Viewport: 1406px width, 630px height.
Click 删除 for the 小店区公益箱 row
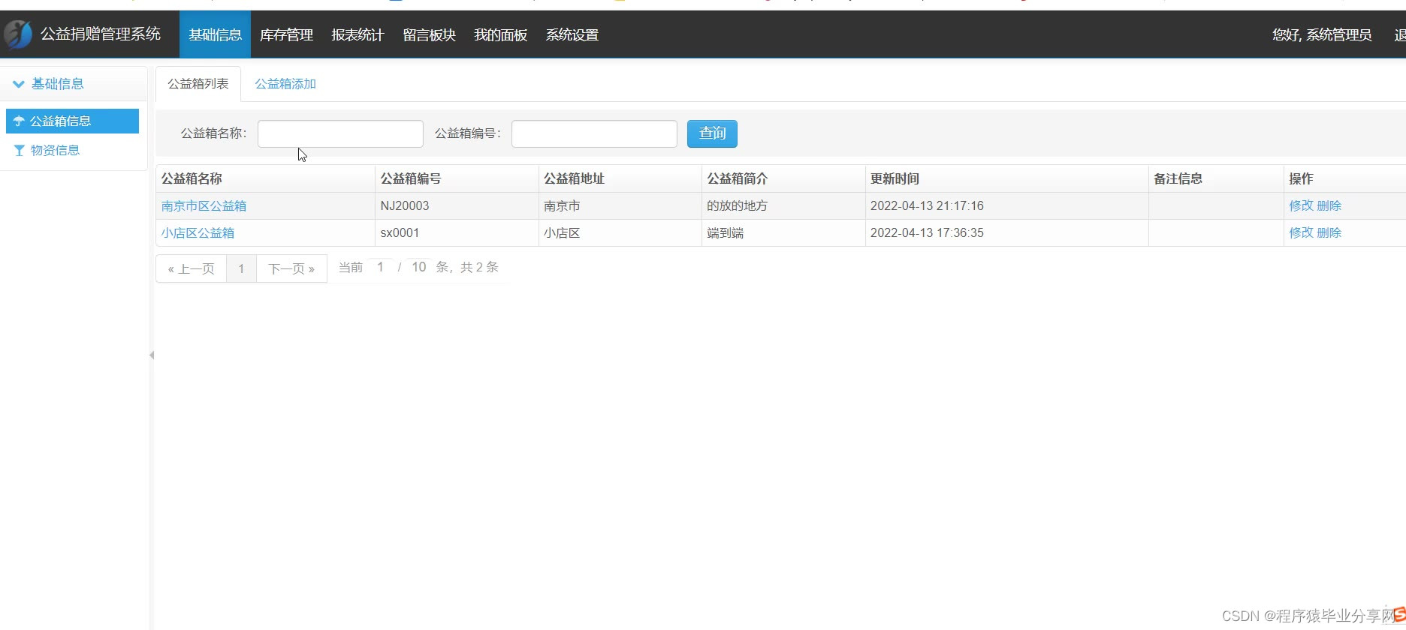coord(1329,232)
